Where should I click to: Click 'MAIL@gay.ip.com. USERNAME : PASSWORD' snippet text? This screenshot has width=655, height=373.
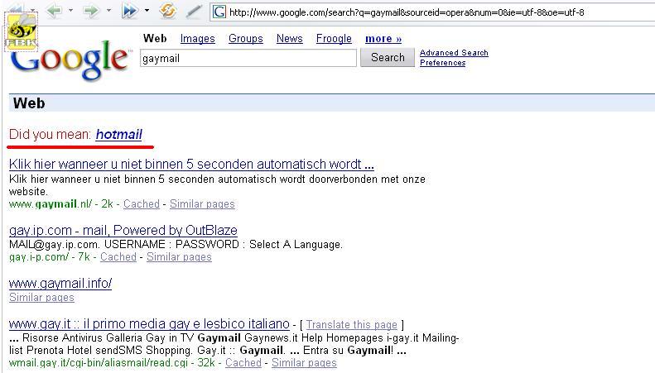click(x=176, y=244)
